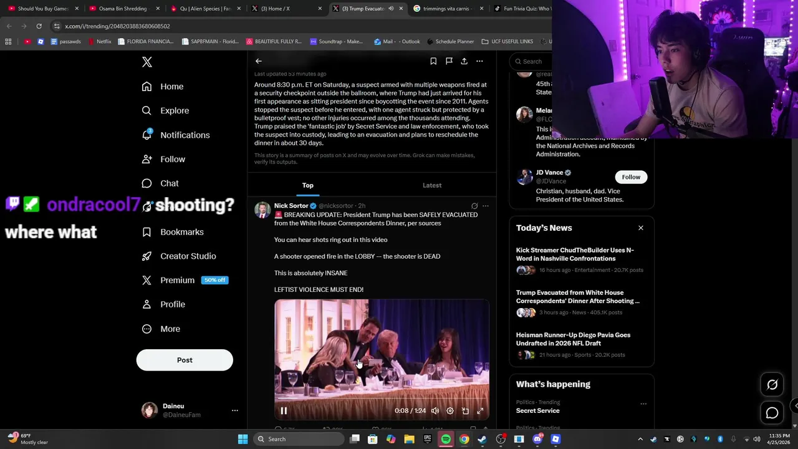Go back with the trending page arrow
Screen dimensions: 798x449
[259, 61]
